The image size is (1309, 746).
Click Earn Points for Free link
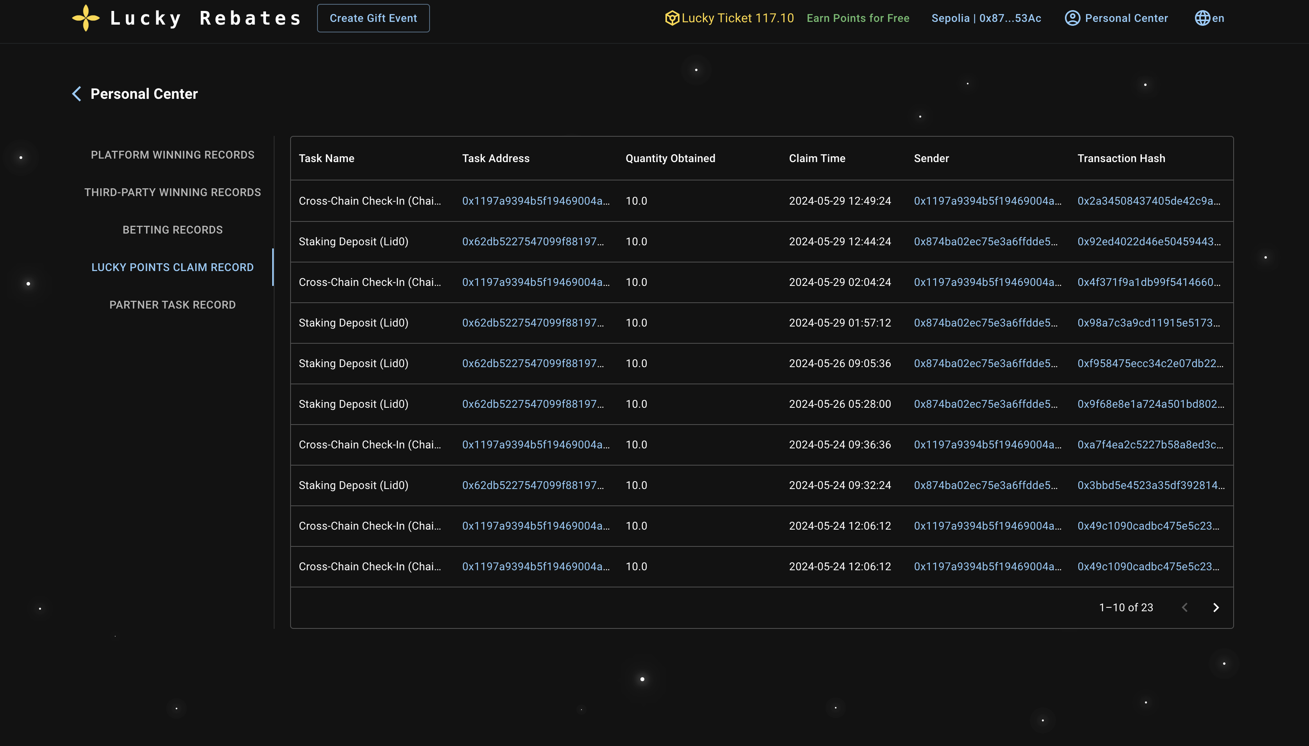point(857,18)
